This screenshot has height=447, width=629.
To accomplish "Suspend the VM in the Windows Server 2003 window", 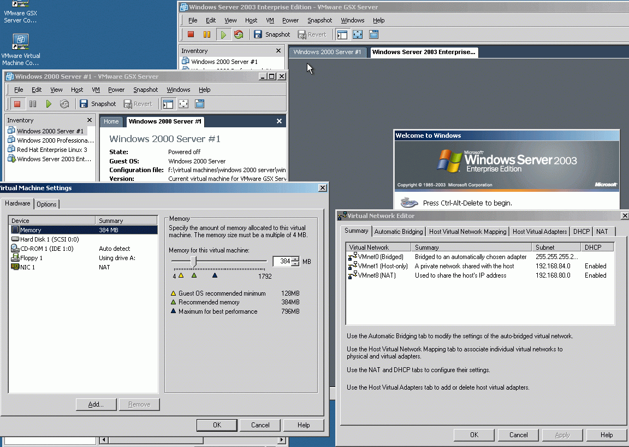I will click(207, 34).
